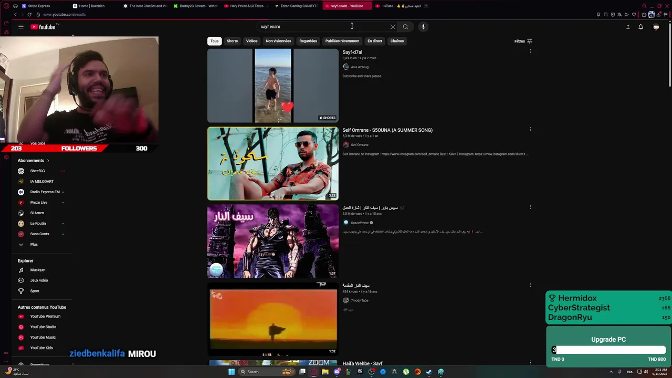Start voice search with the microphone
Screen dimensions: 672x378
tap(423, 27)
